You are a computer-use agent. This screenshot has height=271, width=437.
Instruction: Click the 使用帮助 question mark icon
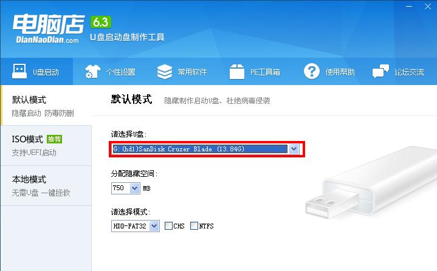[312, 71]
